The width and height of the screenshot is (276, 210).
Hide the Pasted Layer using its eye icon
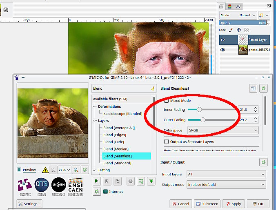[x=223, y=40]
